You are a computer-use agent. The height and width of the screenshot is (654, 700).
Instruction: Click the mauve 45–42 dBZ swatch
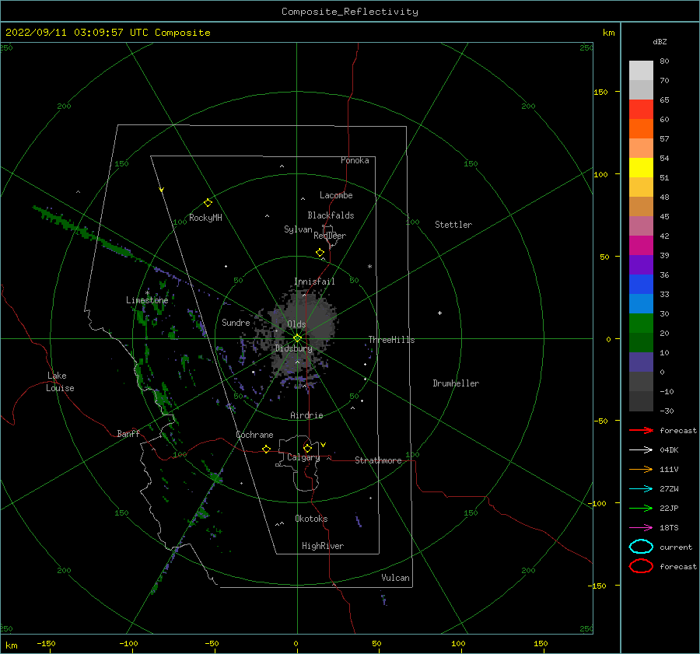pos(641,226)
